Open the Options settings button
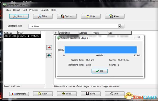 (67, 16)
